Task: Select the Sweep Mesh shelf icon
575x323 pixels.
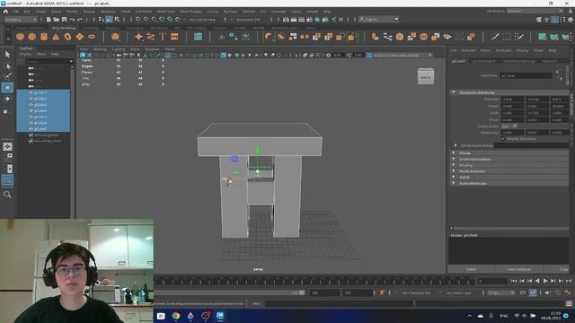Action: [x=151, y=37]
